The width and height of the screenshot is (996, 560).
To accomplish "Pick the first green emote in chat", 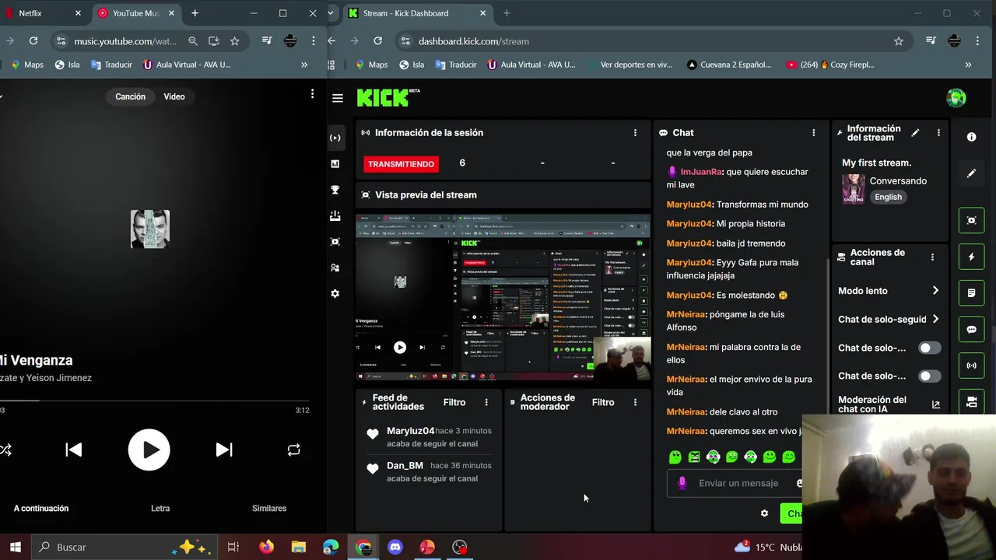I will point(675,457).
